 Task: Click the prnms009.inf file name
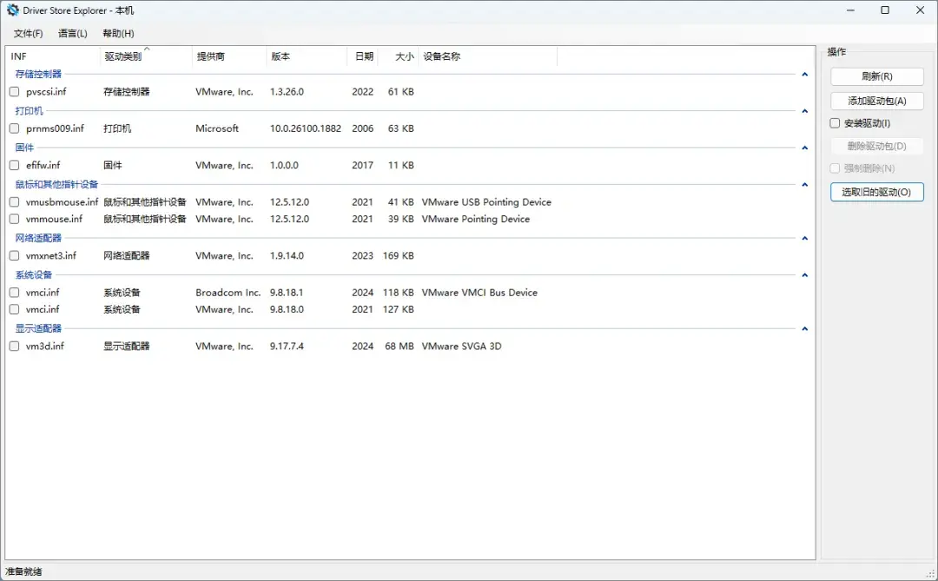tap(55, 129)
